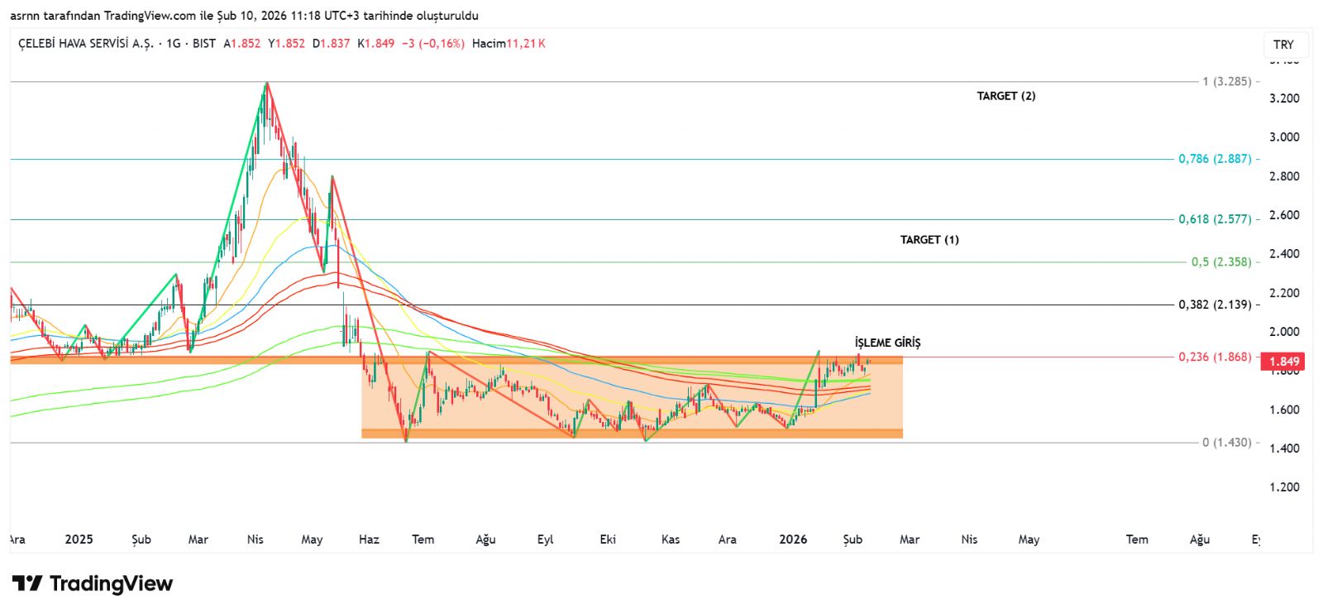Select the 1G interval label in header
The height and width of the screenshot is (614, 1323).
tap(173, 44)
